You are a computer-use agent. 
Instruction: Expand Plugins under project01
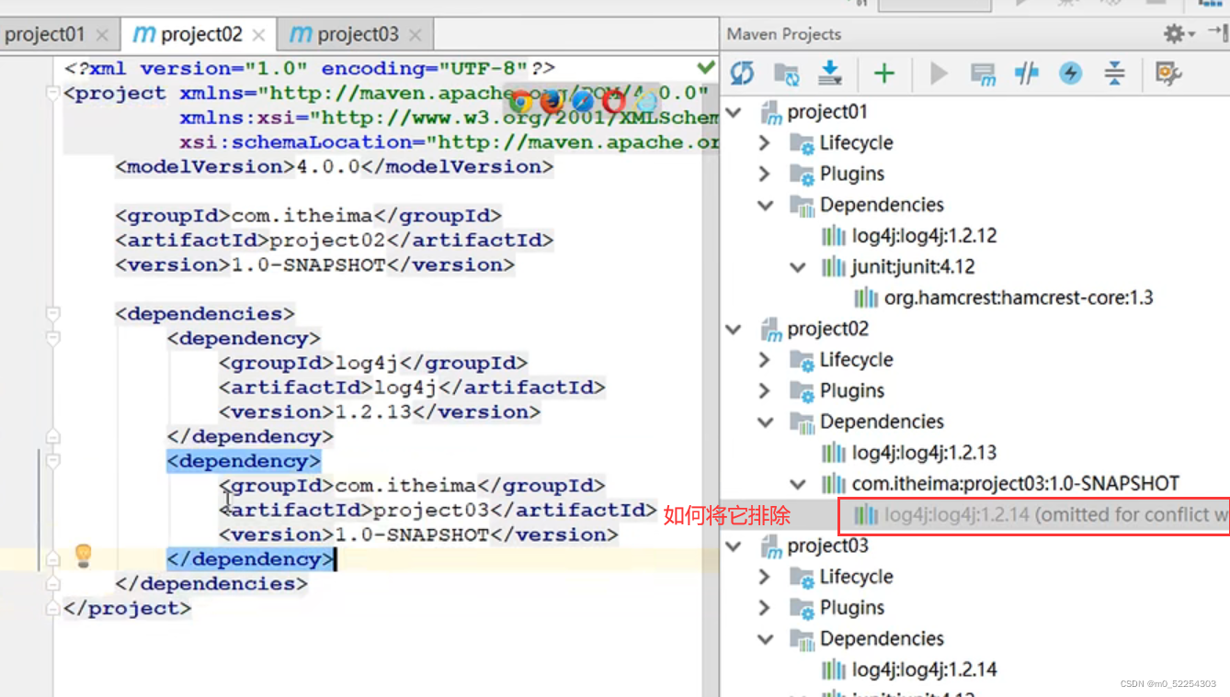pyautogui.click(x=765, y=174)
